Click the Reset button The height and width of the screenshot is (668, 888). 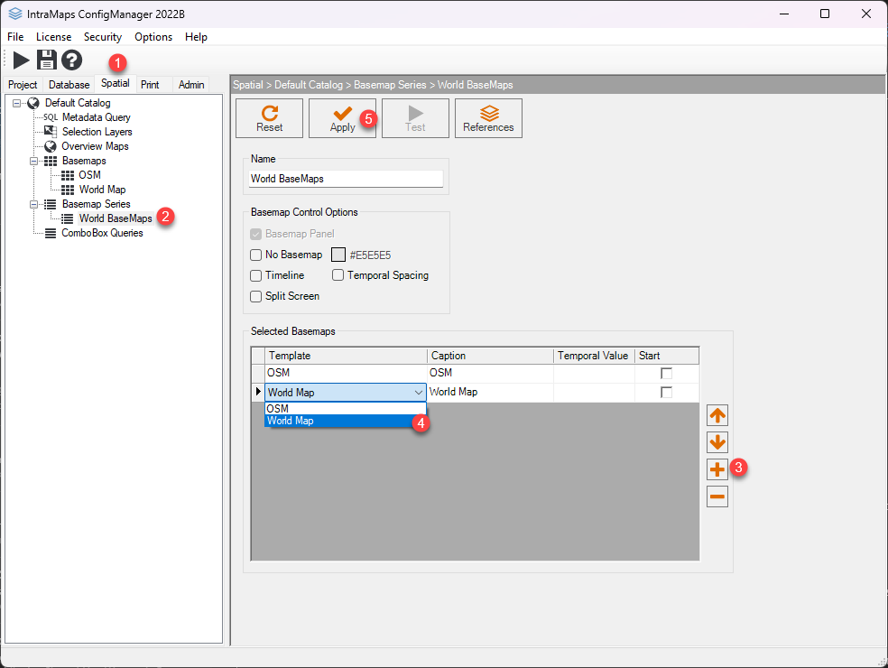click(x=269, y=118)
